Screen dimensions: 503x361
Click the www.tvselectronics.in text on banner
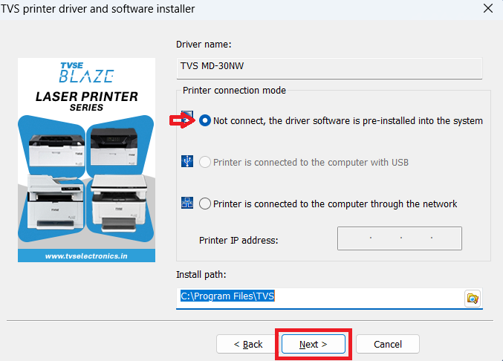pos(86,256)
